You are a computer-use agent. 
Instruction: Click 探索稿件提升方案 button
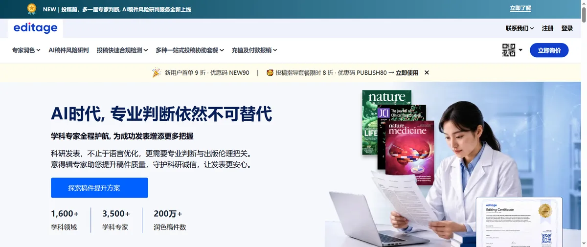(x=99, y=188)
